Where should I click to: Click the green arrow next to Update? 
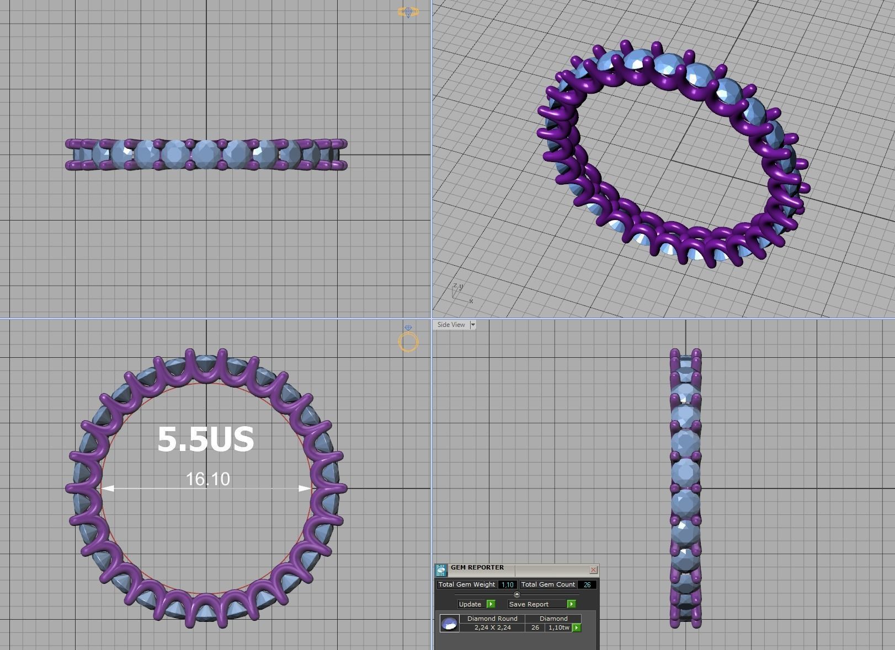point(491,604)
